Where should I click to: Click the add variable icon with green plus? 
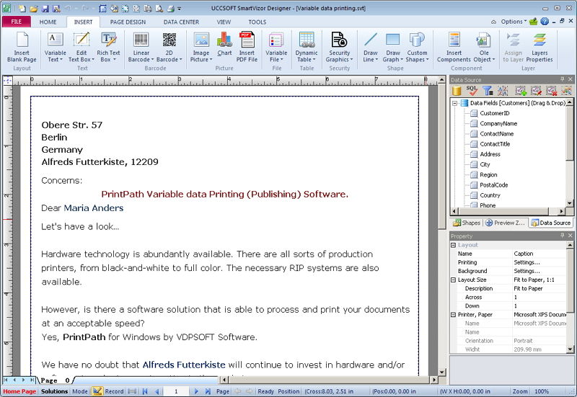click(x=521, y=90)
